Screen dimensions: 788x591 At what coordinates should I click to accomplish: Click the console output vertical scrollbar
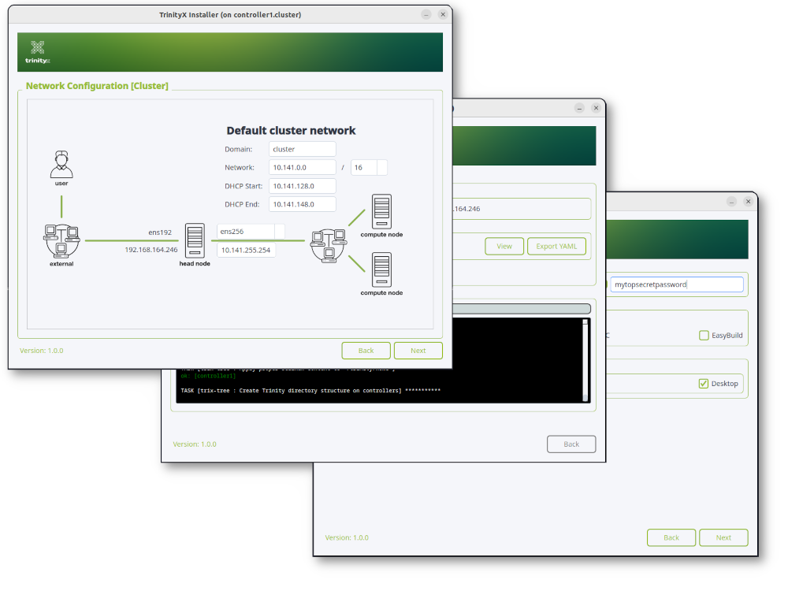tap(585, 359)
